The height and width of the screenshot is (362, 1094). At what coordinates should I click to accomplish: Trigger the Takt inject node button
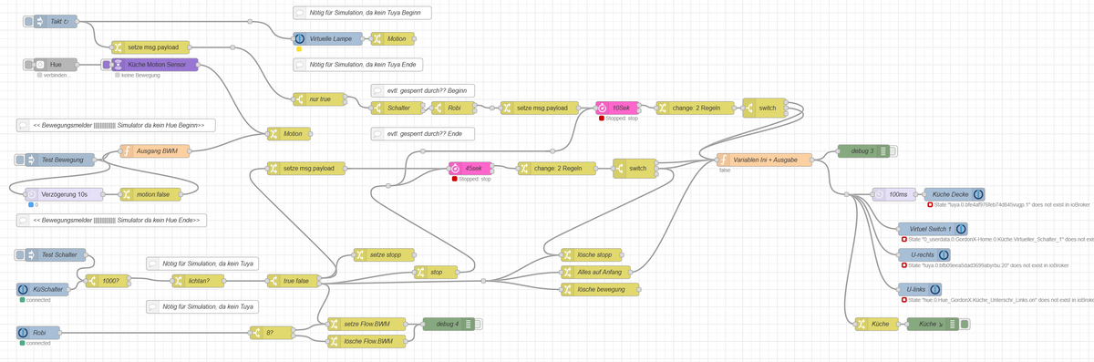point(29,20)
